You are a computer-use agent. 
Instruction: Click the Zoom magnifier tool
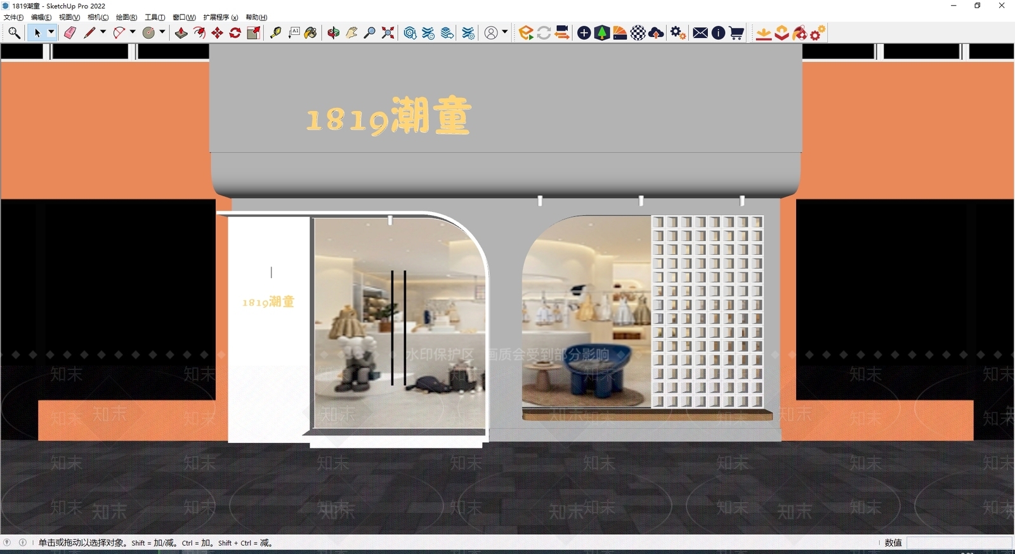(369, 33)
